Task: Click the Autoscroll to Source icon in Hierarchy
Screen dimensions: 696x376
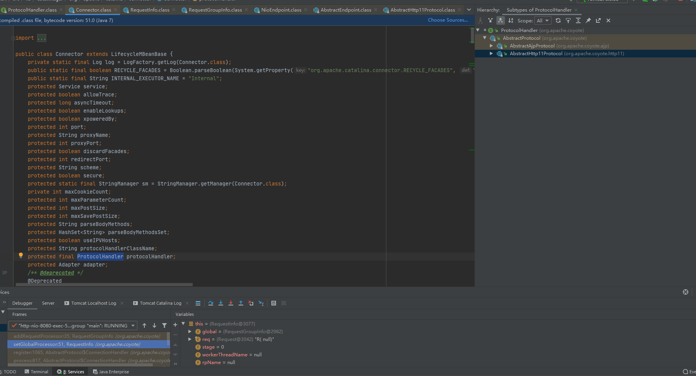Action: tap(568, 20)
